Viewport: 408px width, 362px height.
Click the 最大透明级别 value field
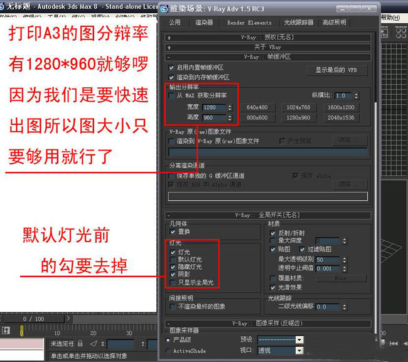pyautogui.click(x=328, y=260)
